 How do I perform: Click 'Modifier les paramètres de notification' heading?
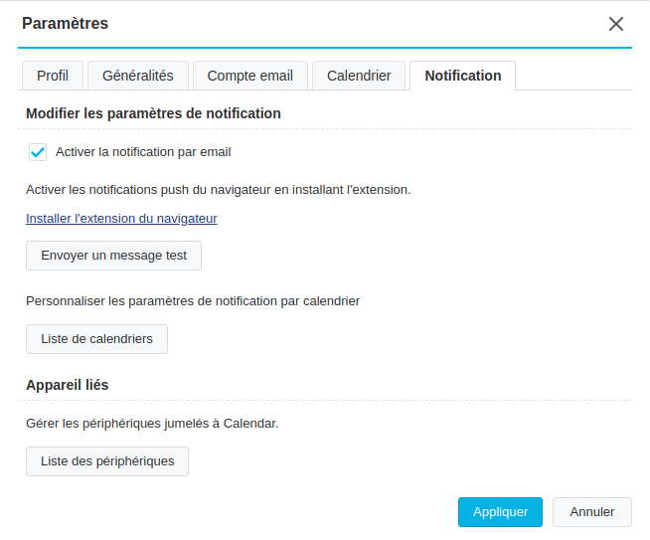[153, 113]
